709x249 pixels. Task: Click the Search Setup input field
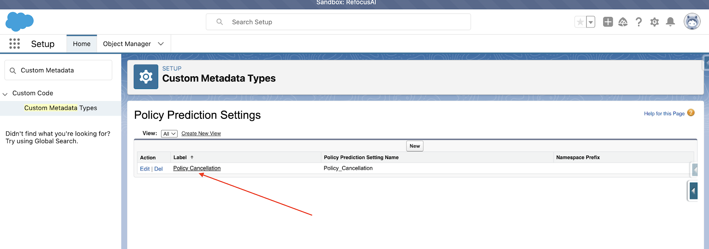point(338,22)
